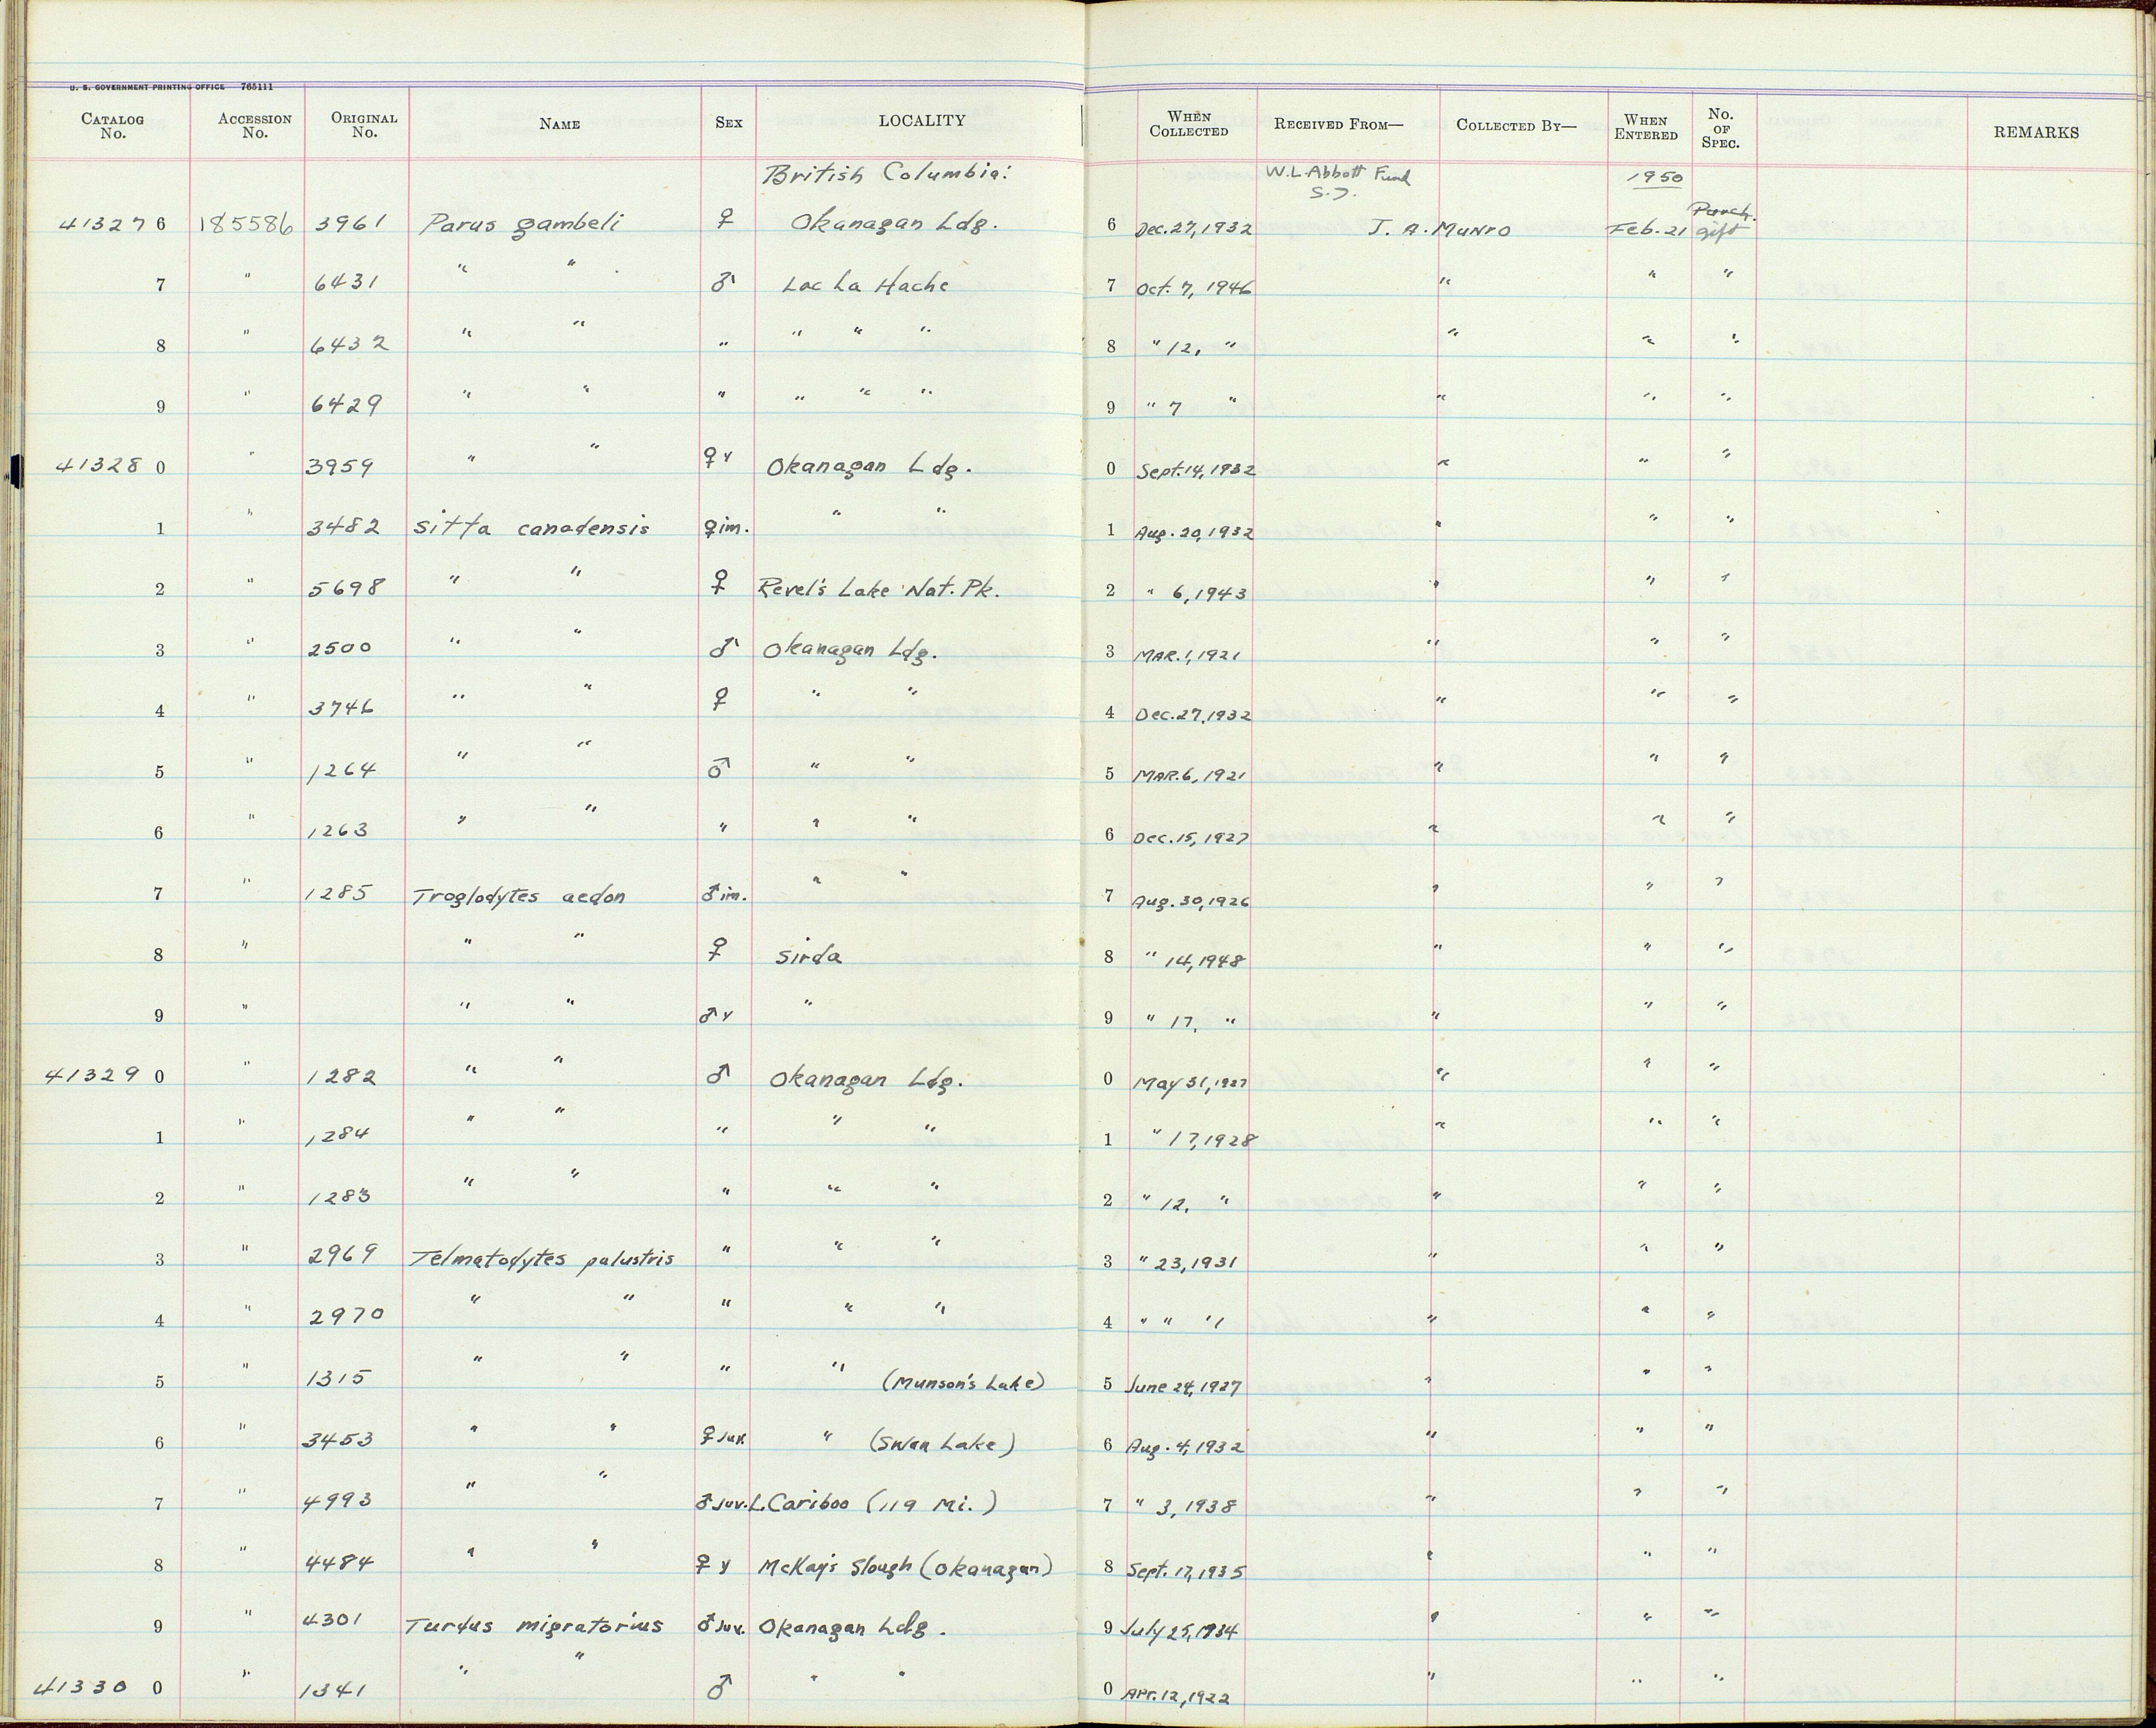2156x1728 pixels.
Task: Click the 'When Entered' column header
Action: (1646, 128)
